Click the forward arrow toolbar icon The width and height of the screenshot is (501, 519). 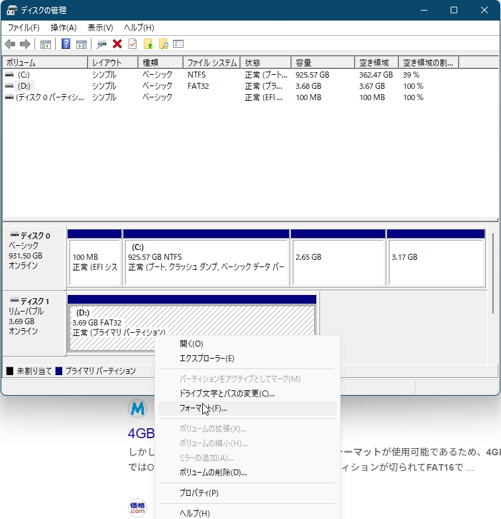click(x=25, y=44)
